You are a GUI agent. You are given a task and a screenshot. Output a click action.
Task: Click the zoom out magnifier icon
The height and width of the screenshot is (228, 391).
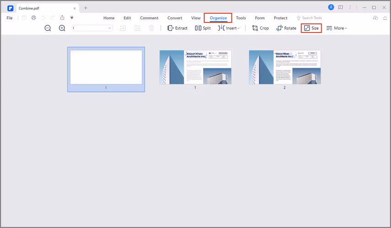coord(48,28)
